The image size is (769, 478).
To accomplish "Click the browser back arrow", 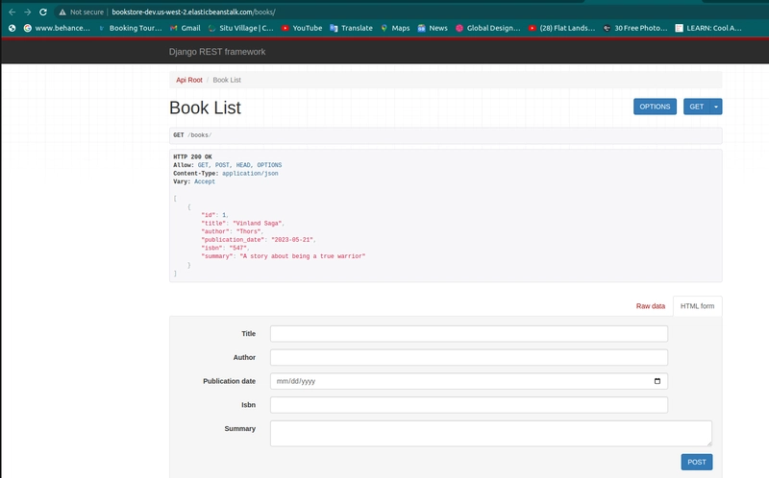I will pyautogui.click(x=12, y=12).
